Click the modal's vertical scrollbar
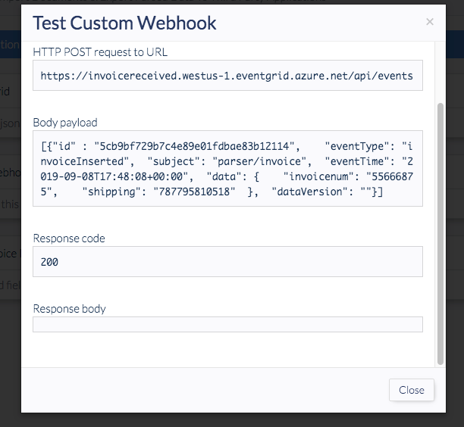This screenshot has height=427, width=464. click(x=441, y=227)
